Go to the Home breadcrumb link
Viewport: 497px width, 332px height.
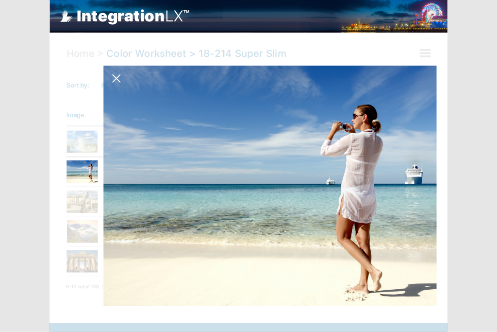81,53
